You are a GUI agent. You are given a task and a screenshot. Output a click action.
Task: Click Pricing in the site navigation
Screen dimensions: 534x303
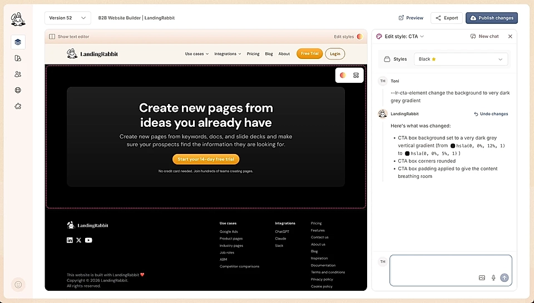253,54
